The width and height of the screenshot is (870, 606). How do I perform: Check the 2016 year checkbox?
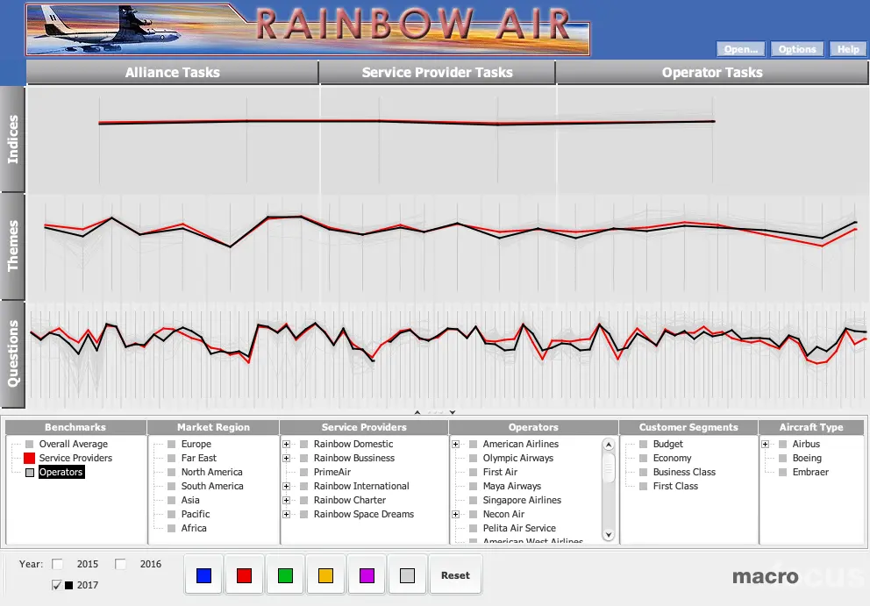pyautogui.click(x=122, y=564)
